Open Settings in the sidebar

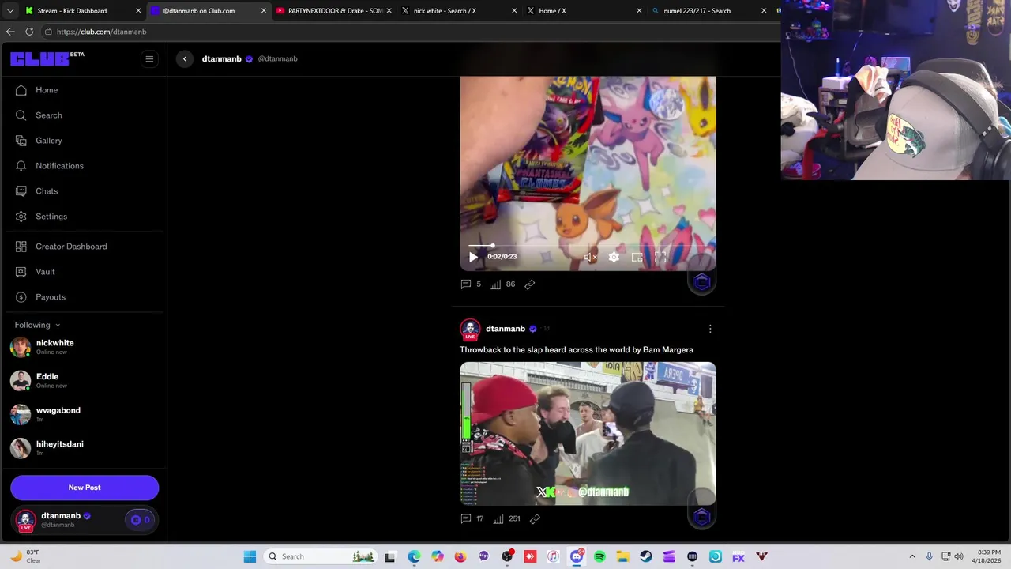tap(51, 217)
